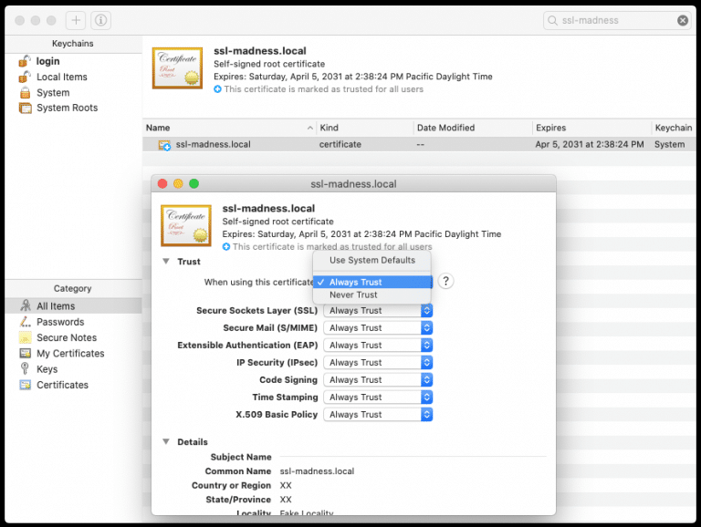Click the Common Name value ssl-madness.local
Screen dimensions: 701x527
pos(317,471)
